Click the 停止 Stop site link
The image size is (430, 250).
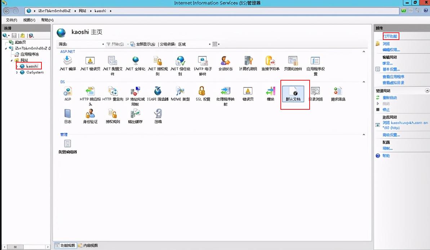coord(386,109)
